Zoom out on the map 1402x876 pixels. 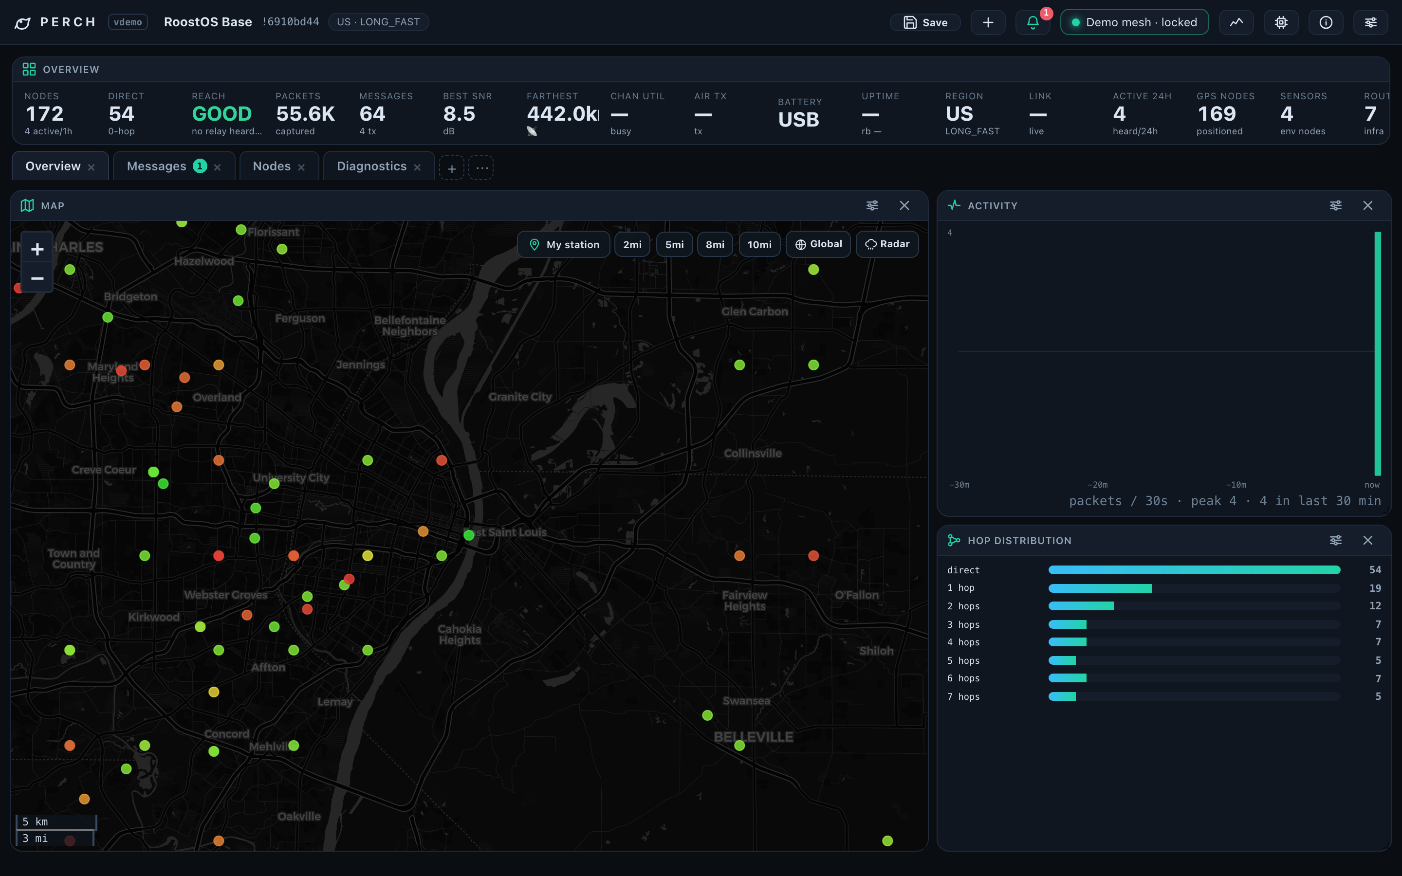point(37,279)
